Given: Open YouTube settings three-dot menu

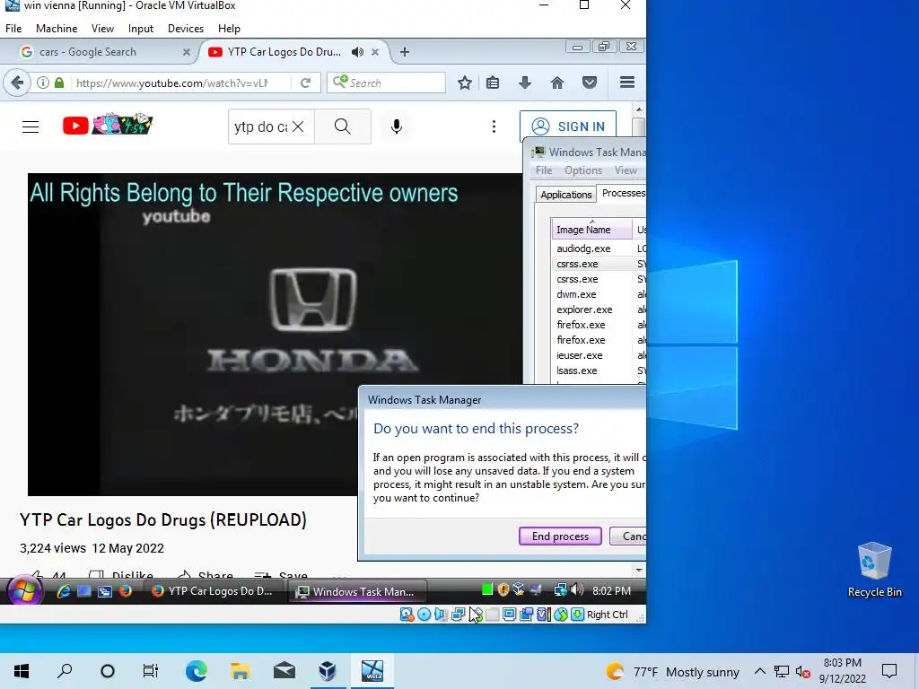Looking at the screenshot, I should pos(495,126).
